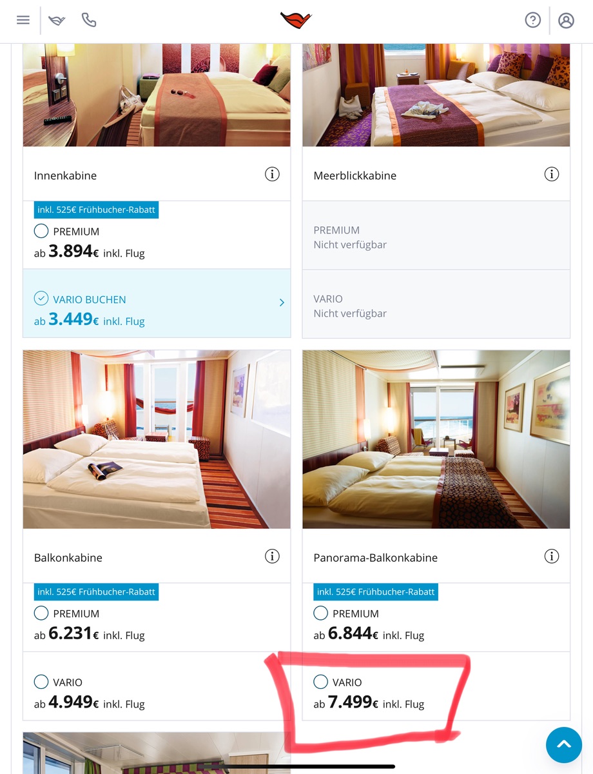The image size is (593, 774).
Task: Select Panorama-Balkonkabine VARIO for 7.499€
Action: click(x=436, y=686)
